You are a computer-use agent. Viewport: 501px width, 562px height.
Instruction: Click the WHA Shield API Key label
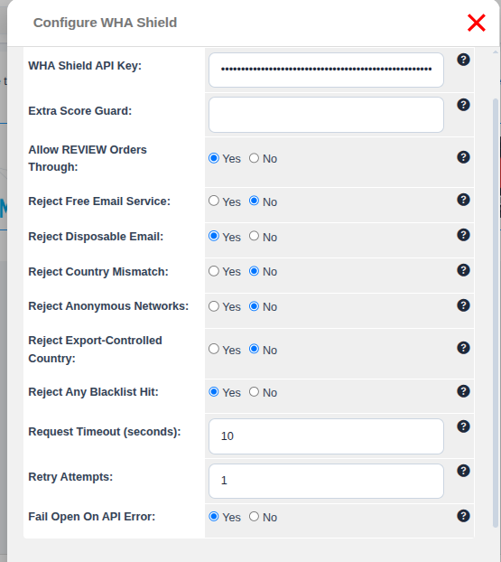[x=85, y=66]
